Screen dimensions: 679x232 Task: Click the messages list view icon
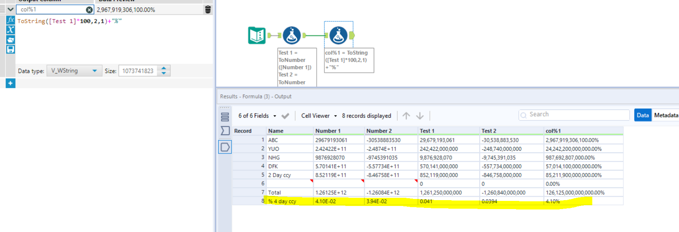pos(225,117)
